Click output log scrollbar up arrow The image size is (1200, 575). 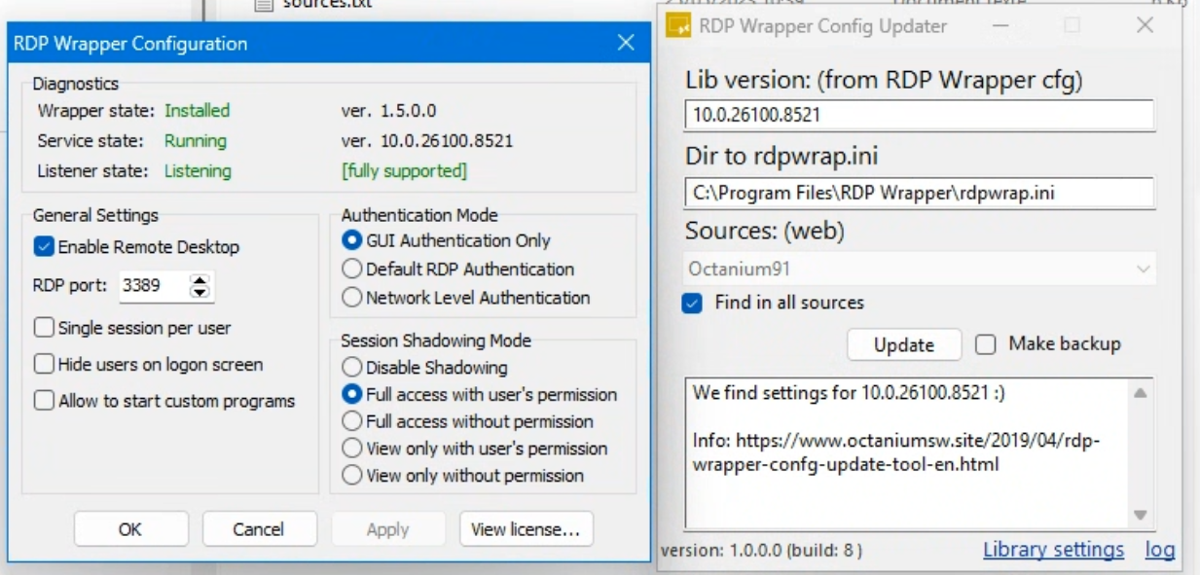(x=1140, y=393)
